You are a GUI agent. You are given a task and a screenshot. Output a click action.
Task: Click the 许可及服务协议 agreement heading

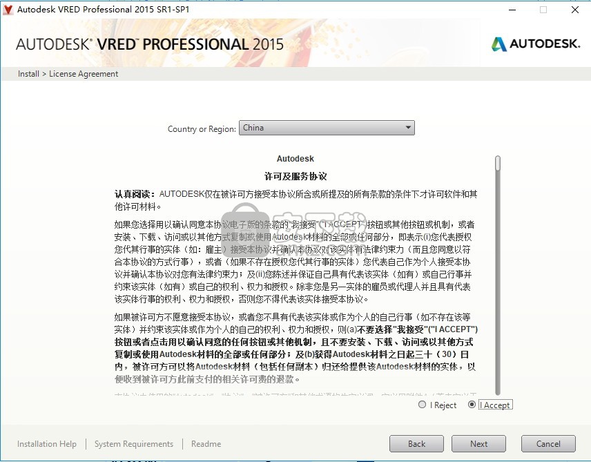pos(295,176)
